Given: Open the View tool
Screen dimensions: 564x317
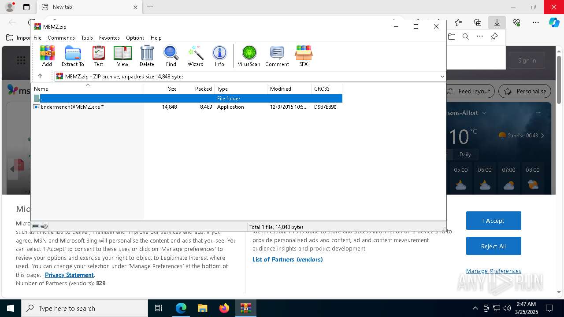Looking at the screenshot, I should (122, 56).
